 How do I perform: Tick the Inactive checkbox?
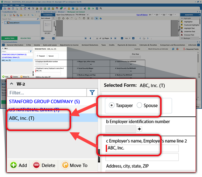click(x=133, y=49)
